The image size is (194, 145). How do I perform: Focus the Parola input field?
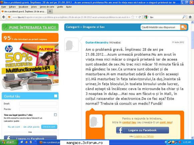click(x=38, y=109)
